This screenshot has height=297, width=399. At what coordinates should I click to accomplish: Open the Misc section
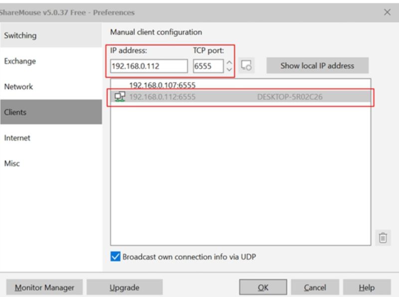pos(51,163)
